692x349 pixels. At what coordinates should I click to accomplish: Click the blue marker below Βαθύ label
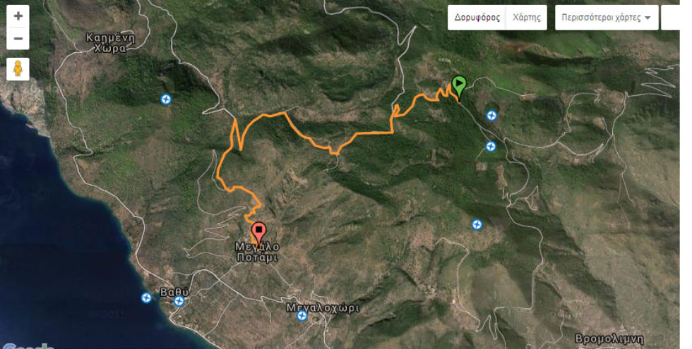(x=179, y=302)
